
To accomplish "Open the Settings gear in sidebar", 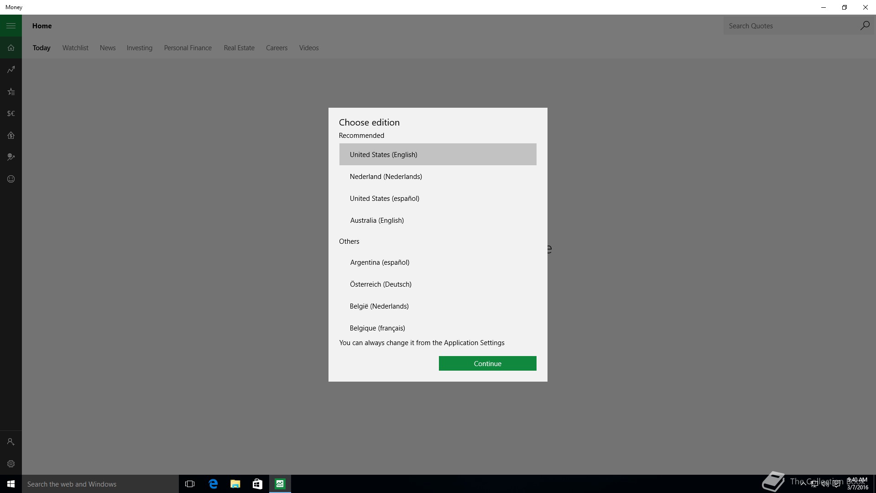I will coord(11,464).
